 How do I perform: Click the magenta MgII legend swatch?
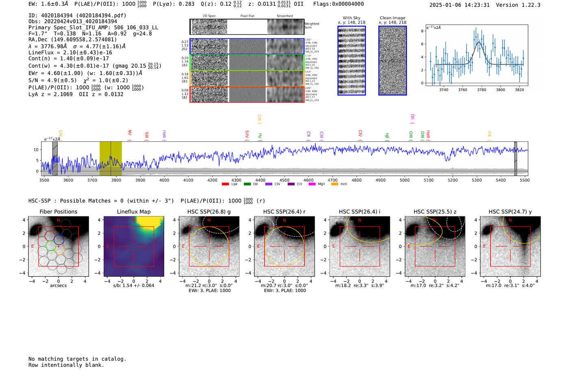pos(312,184)
